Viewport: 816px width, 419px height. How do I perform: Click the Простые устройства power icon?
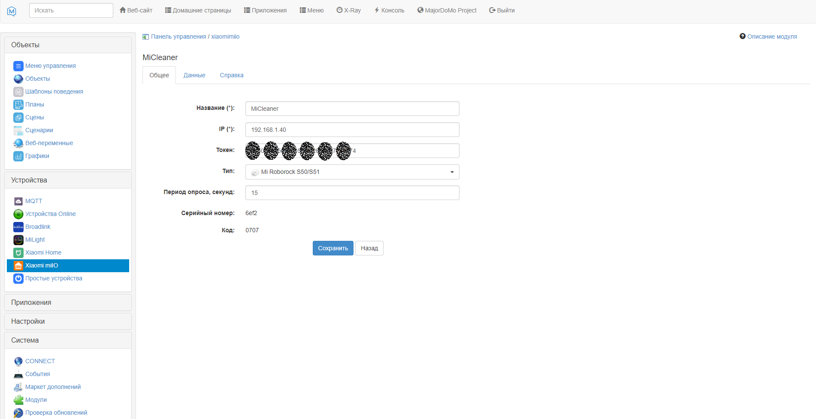coord(18,279)
